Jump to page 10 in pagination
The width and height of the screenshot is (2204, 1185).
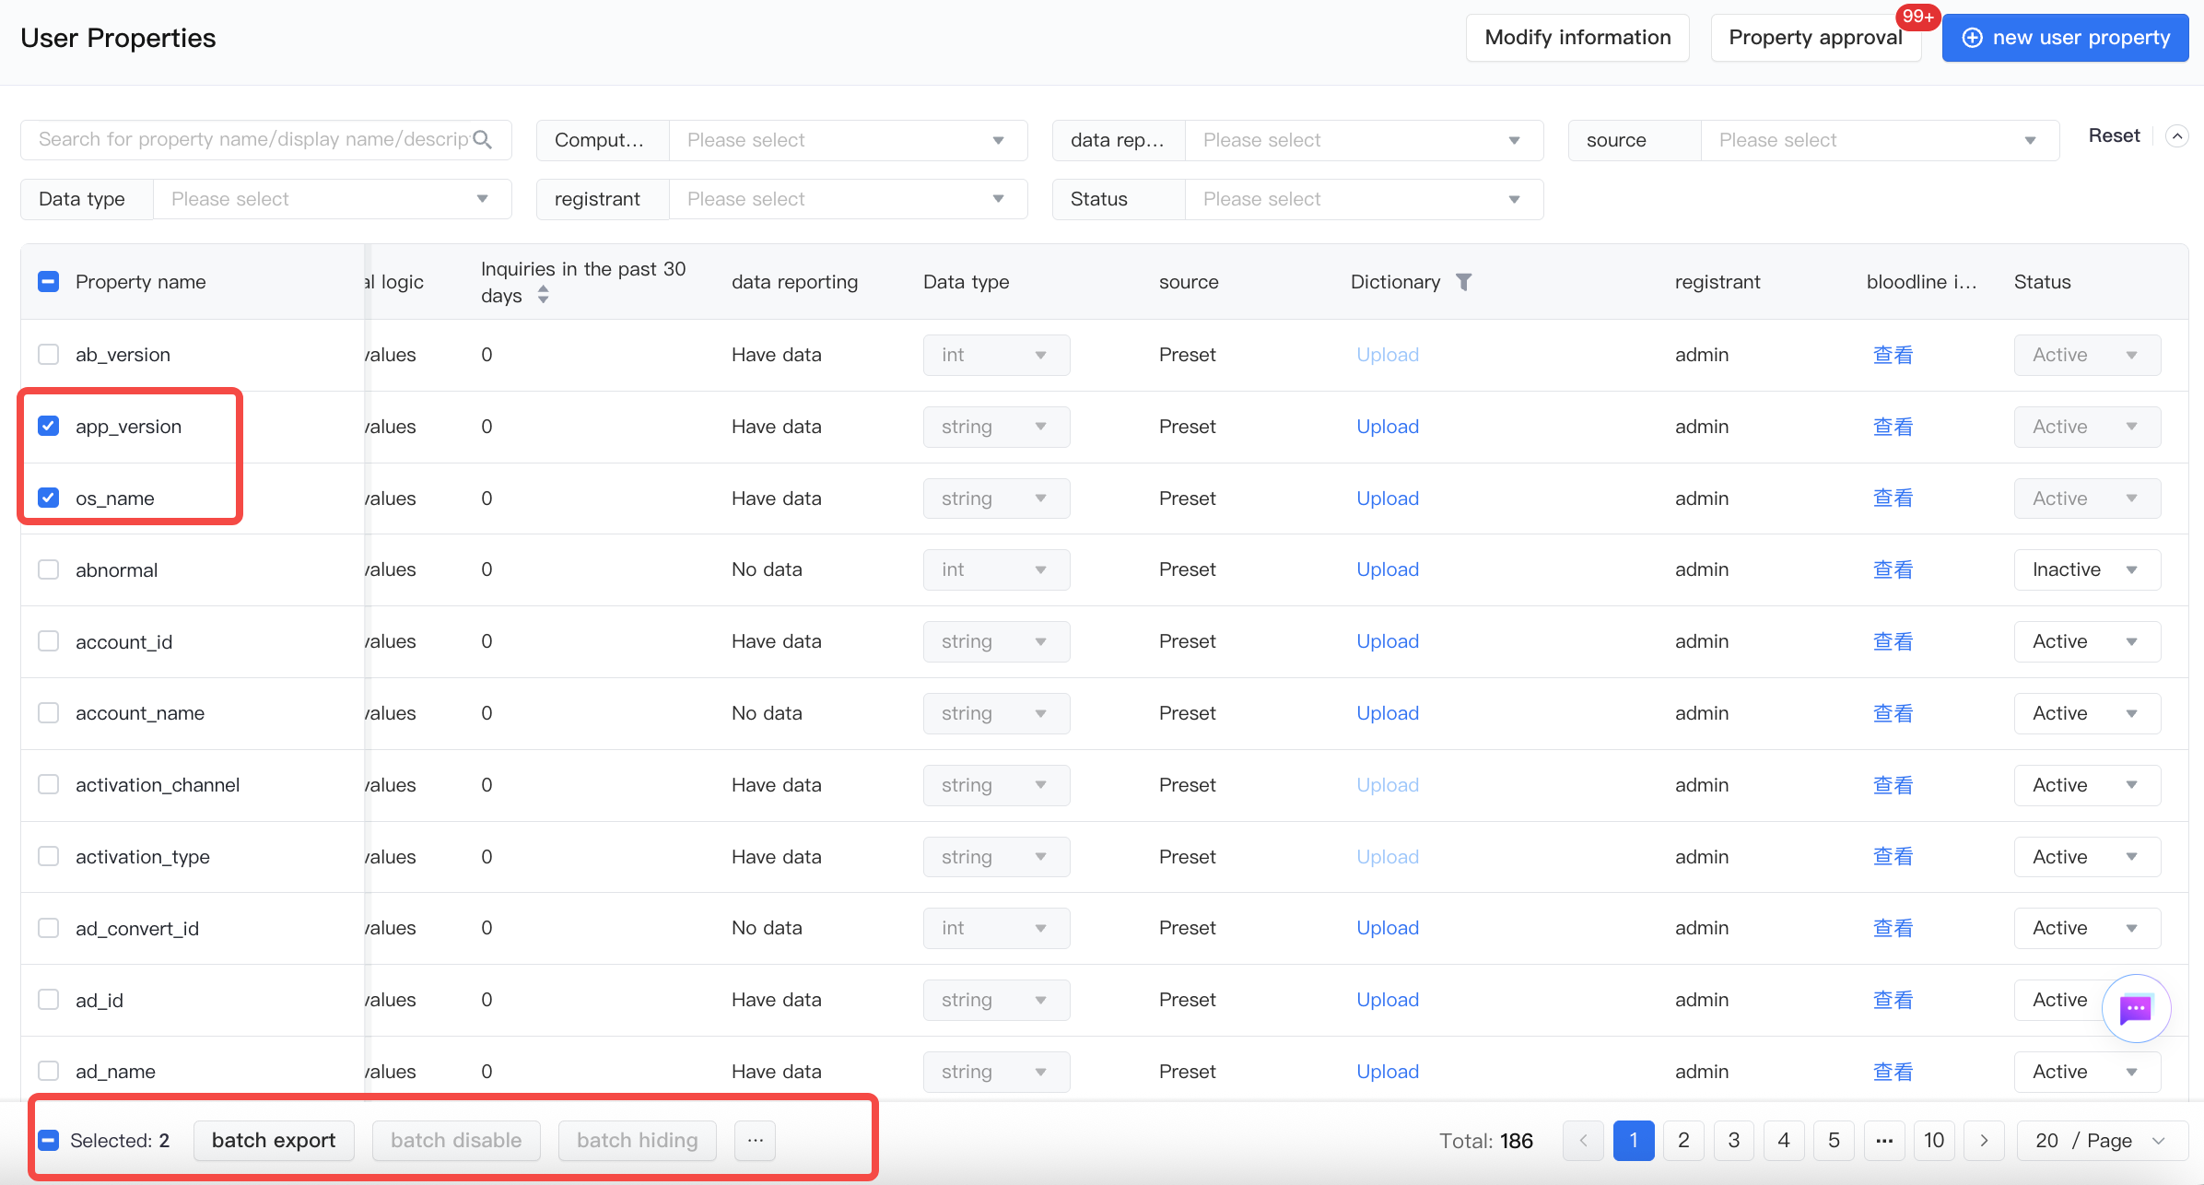tap(1934, 1141)
